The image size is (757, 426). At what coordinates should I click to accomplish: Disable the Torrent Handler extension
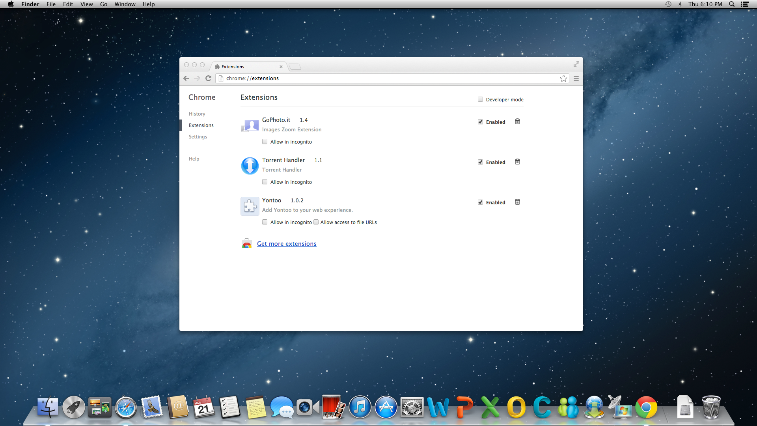coord(480,162)
